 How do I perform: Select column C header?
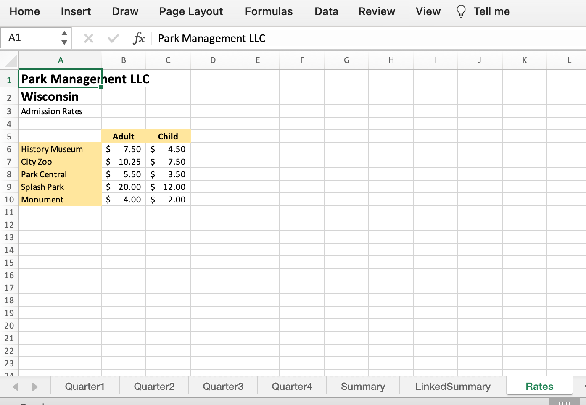pyautogui.click(x=168, y=60)
